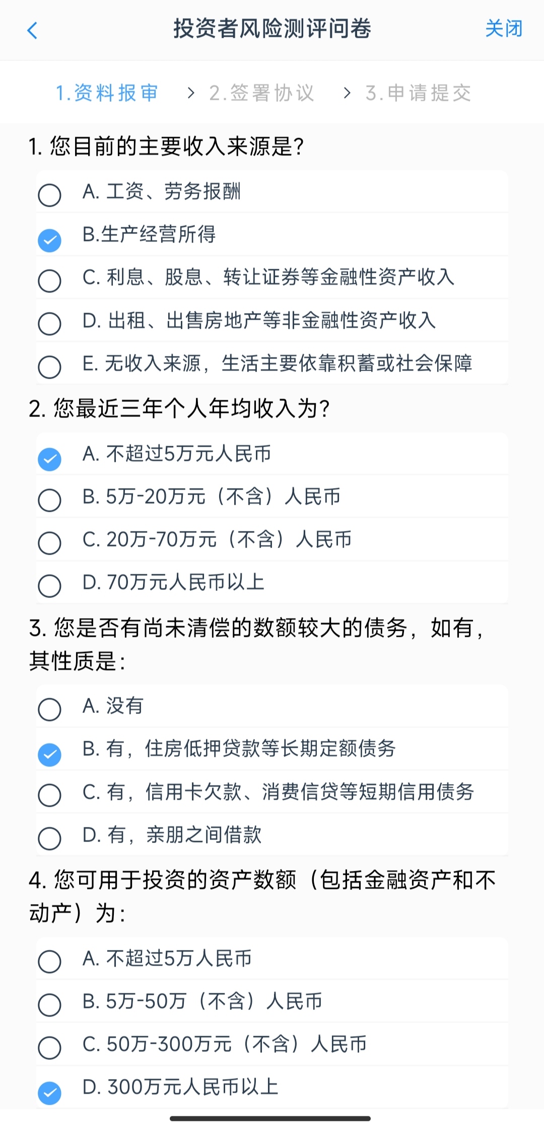This screenshot has width=544, height=1131.
Task: Choose 利息、股息、转让证券 income option
Action: point(49,280)
